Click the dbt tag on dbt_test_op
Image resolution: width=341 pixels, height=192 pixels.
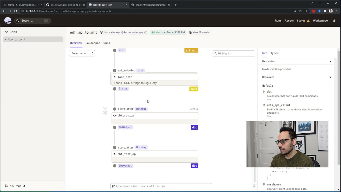coord(194,166)
